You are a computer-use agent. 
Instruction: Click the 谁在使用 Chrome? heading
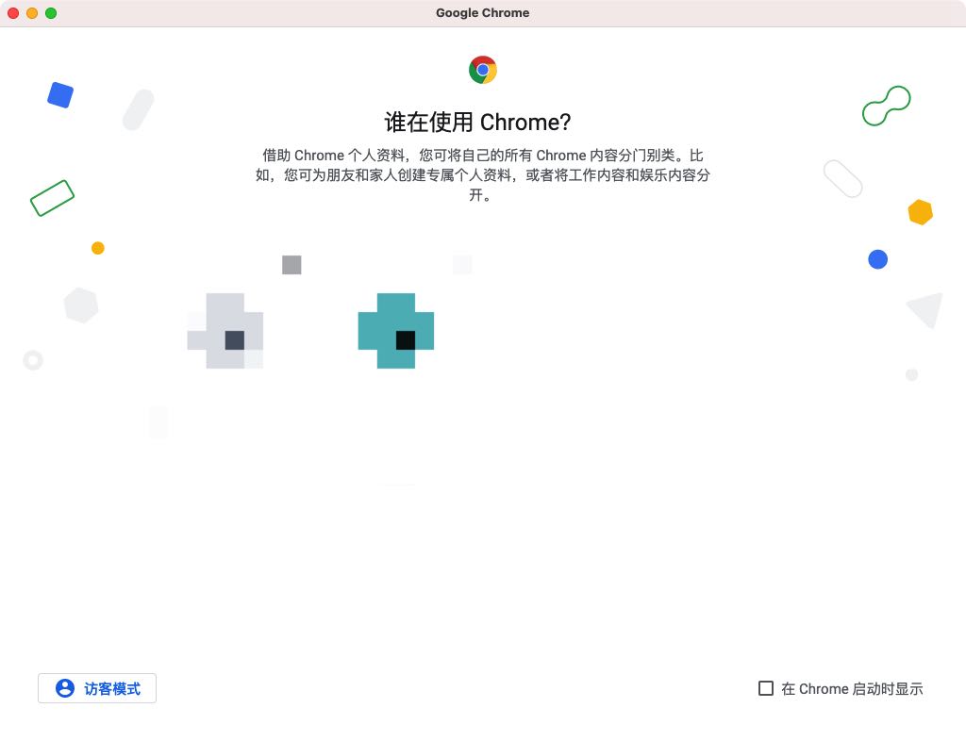[x=478, y=122]
